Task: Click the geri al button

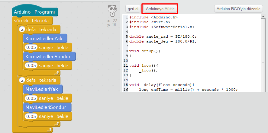Action: point(133,9)
